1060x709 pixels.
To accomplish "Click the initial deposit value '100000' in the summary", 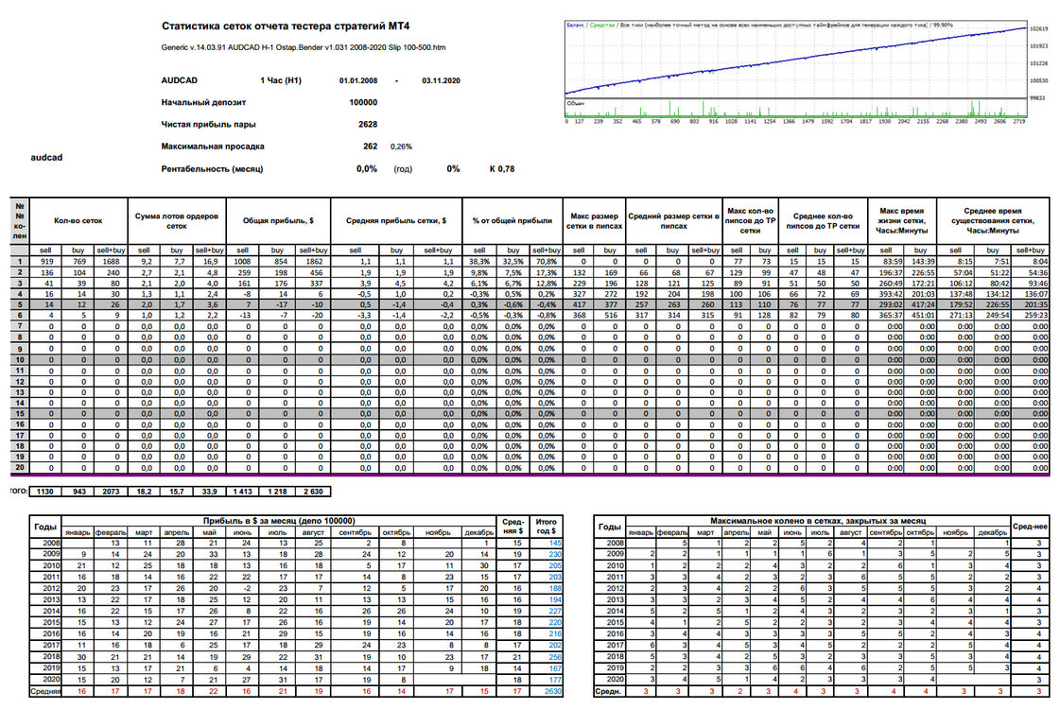I will [363, 102].
